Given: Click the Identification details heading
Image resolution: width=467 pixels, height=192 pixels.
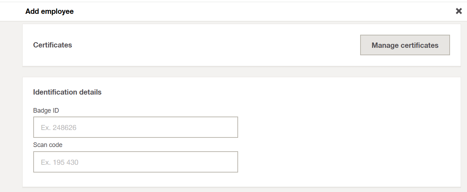Looking at the screenshot, I should 67,92.
